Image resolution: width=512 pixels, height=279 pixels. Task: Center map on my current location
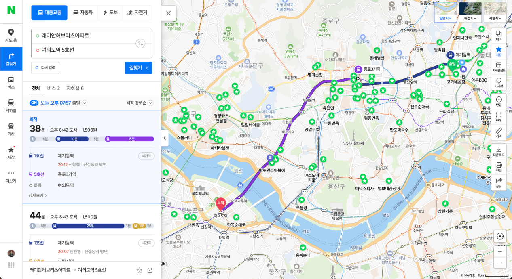coord(500,236)
